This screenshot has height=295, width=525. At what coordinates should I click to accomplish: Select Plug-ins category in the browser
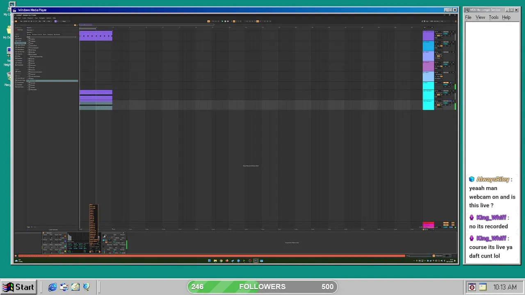[x=19, y=54]
